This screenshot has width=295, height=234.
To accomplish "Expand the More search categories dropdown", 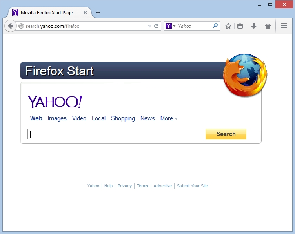I will tap(169, 118).
